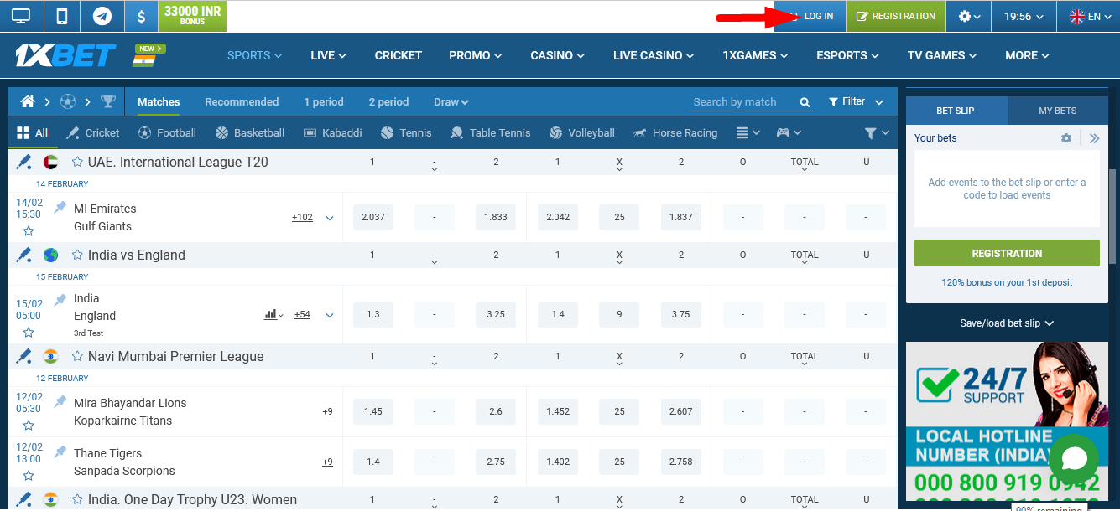
Task: Expand the EN language selector
Action: pyautogui.click(x=1088, y=16)
